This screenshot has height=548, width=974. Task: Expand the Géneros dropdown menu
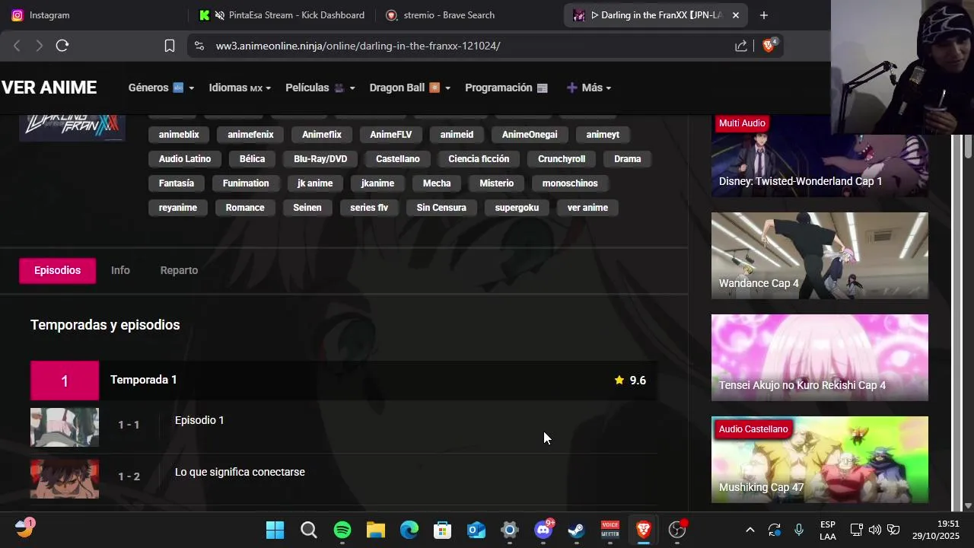[161, 88]
